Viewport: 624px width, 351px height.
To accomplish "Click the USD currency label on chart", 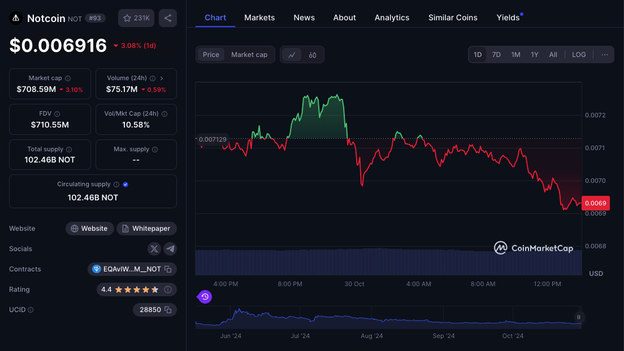I will point(596,274).
